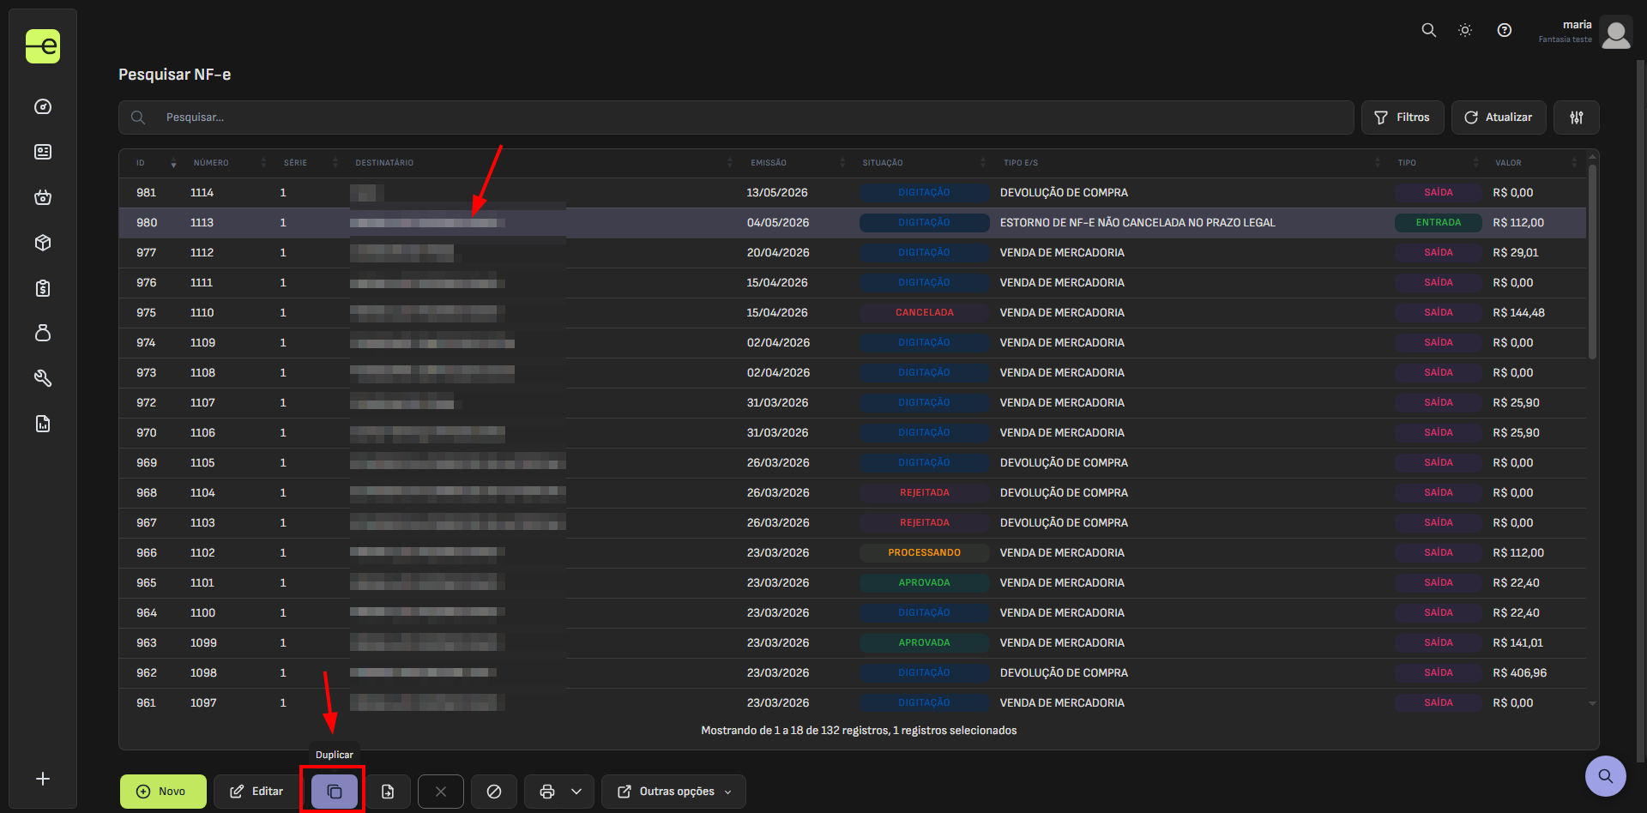Open the products box icon in the sidebar
The width and height of the screenshot is (1647, 813).
tap(43, 243)
